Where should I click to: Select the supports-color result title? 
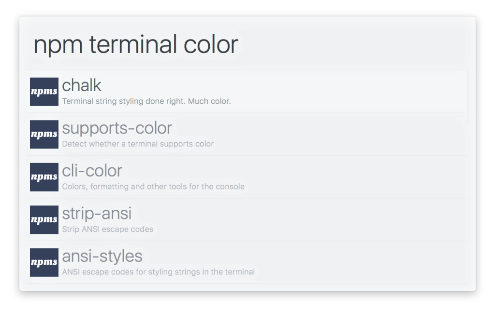(x=117, y=128)
